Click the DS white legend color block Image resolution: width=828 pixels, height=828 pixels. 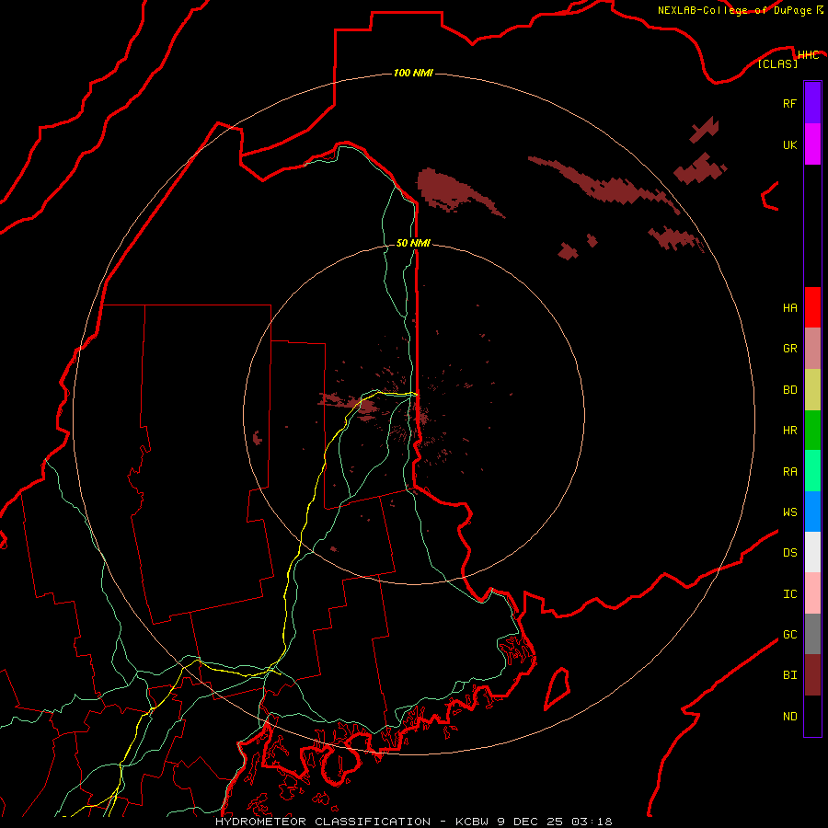[x=812, y=552]
